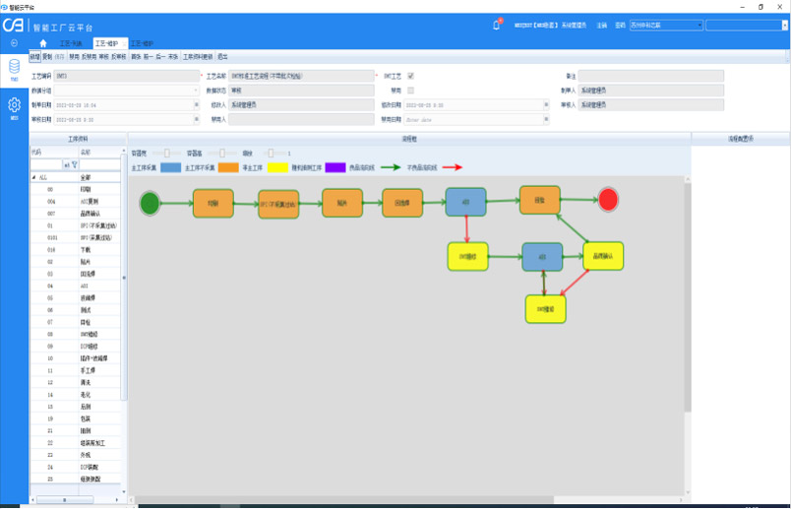Click the orange 印刷 process node
Screen dimensions: 791x509
[213, 203]
